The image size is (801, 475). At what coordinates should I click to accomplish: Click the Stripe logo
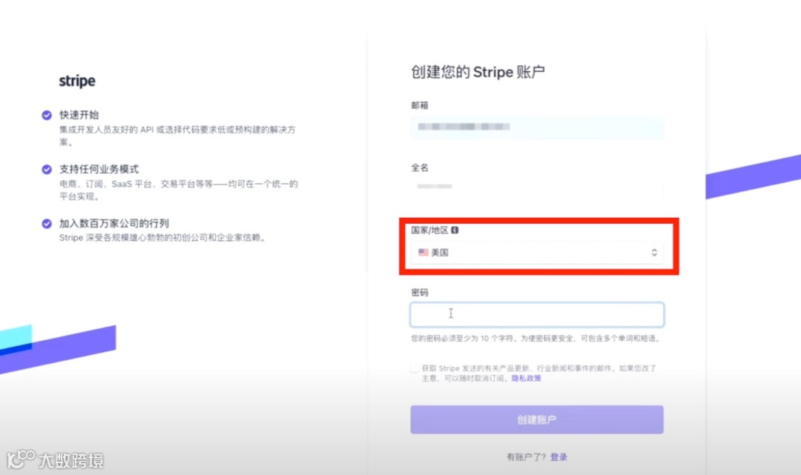point(77,81)
